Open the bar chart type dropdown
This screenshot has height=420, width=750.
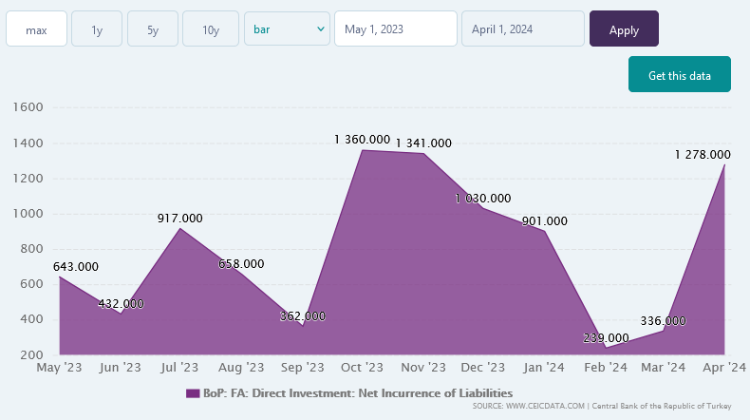click(287, 29)
